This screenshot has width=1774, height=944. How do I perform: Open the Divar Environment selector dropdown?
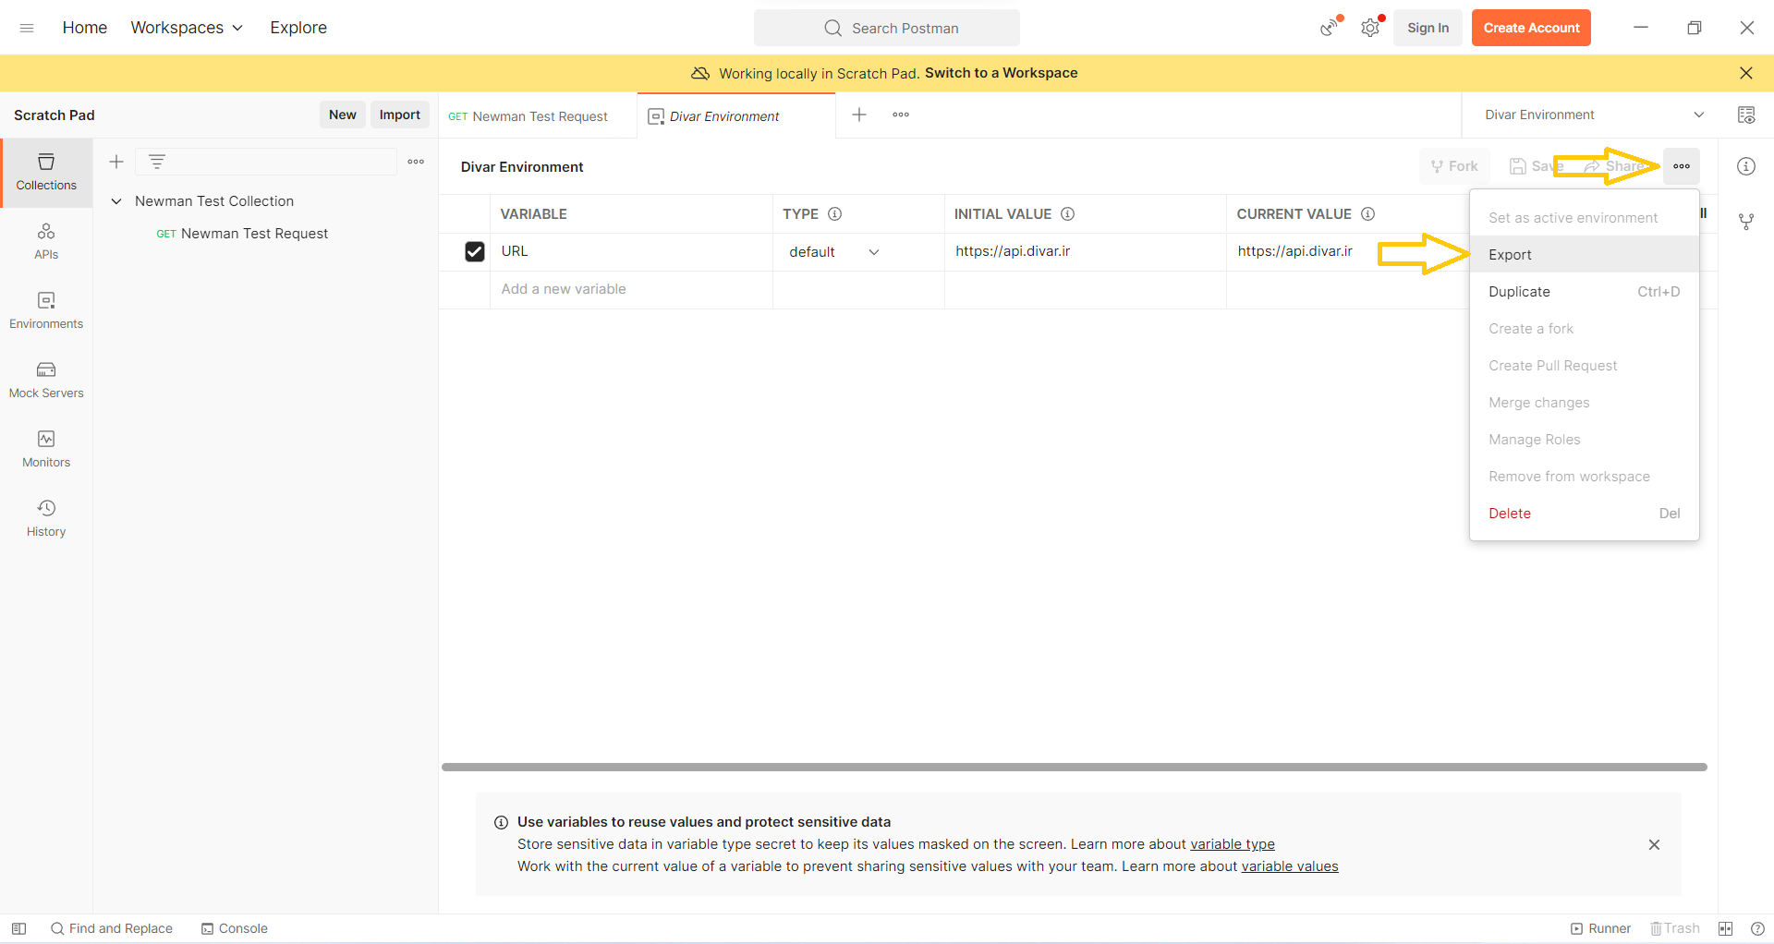point(1594,115)
